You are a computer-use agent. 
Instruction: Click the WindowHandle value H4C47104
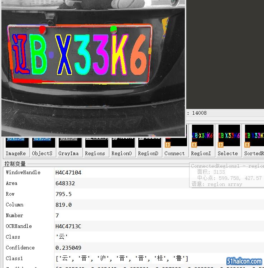[x=68, y=172]
